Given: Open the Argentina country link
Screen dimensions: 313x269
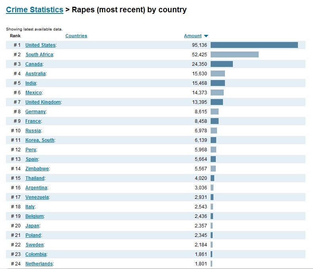Looking at the screenshot, I should click(36, 188).
